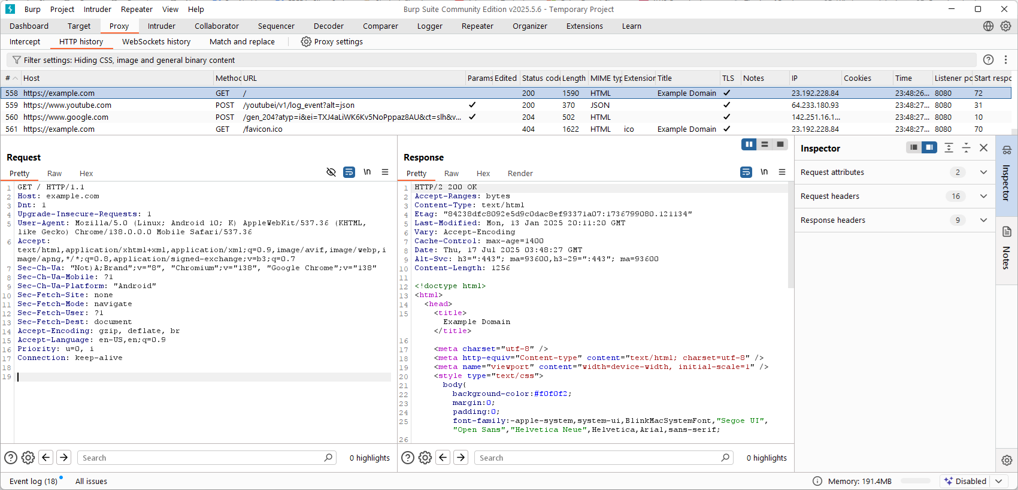The image size is (1018, 490).
Task: Open AI Disabled dropdown arrow
Action: click(998, 481)
